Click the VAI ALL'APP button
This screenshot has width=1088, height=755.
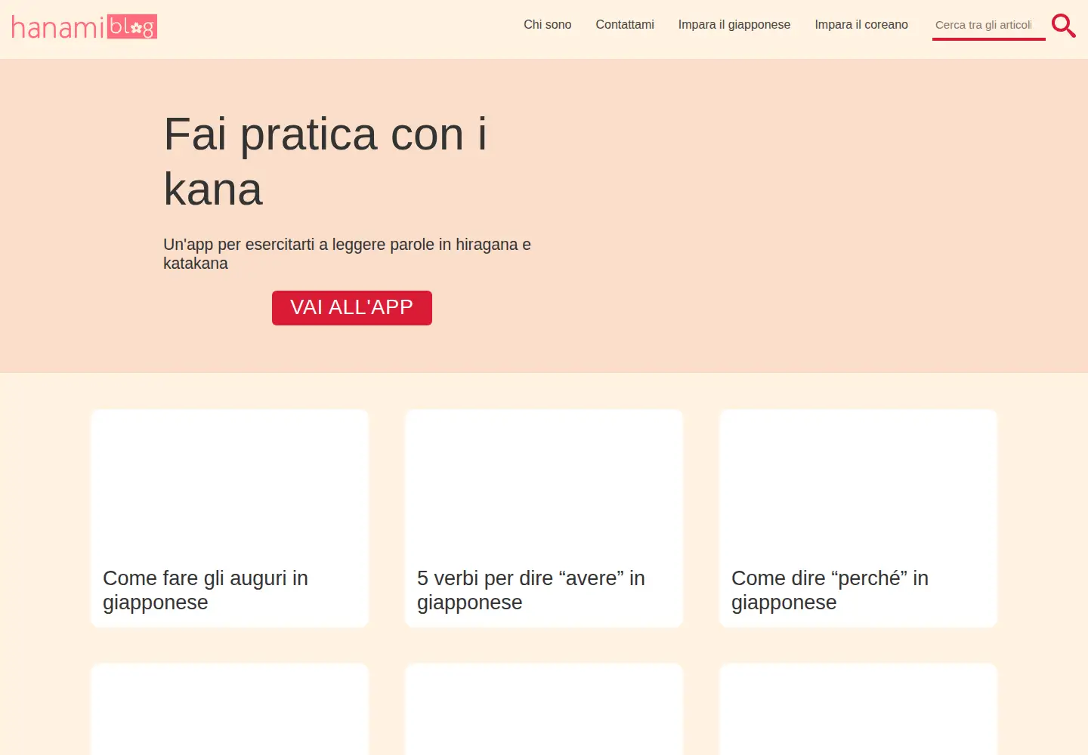pyautogui.click(x=352, y=308)
